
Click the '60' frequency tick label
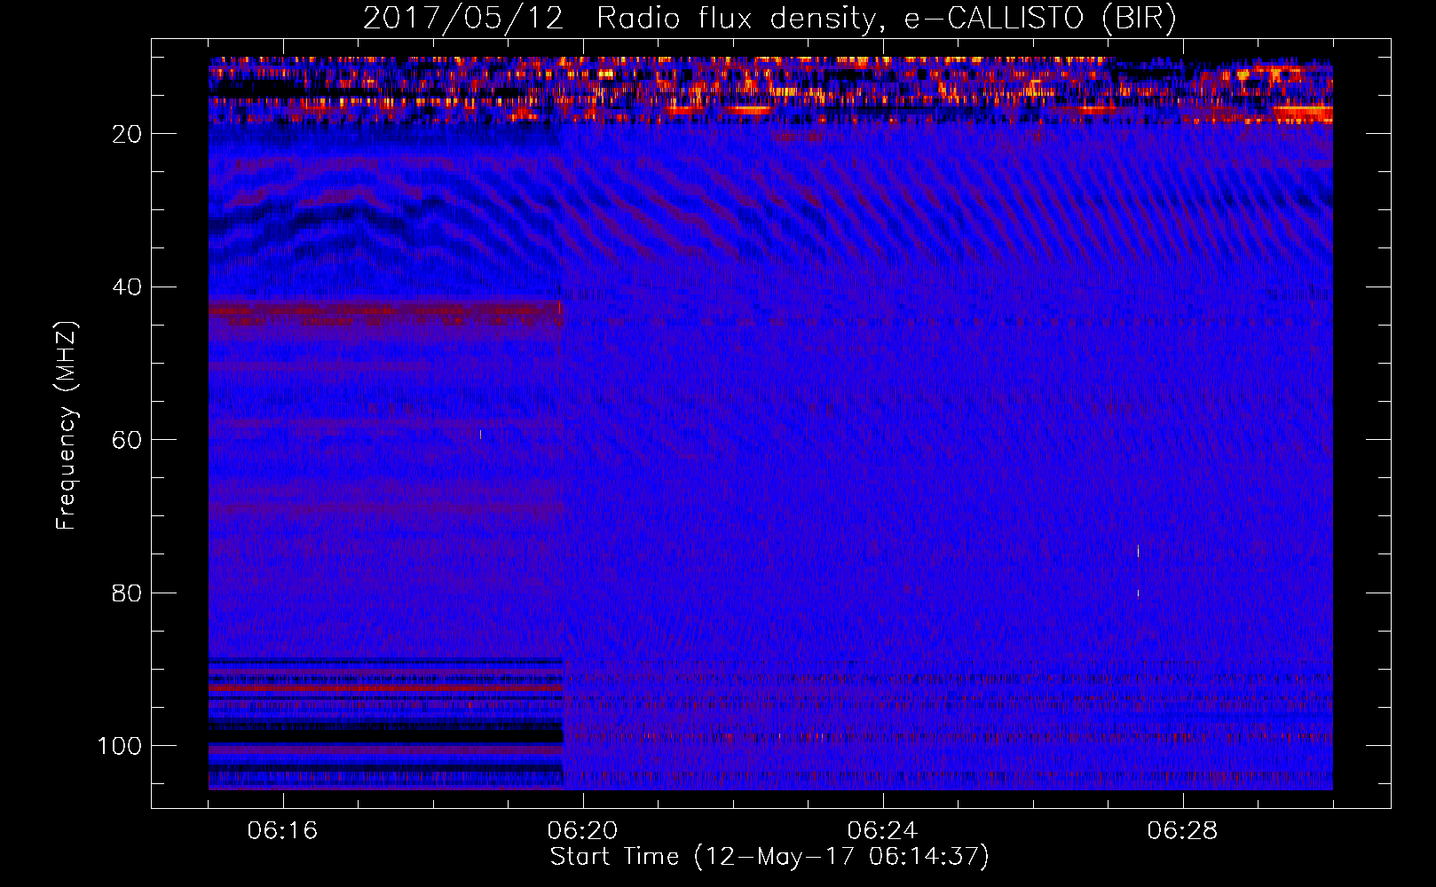click(127, 440)
